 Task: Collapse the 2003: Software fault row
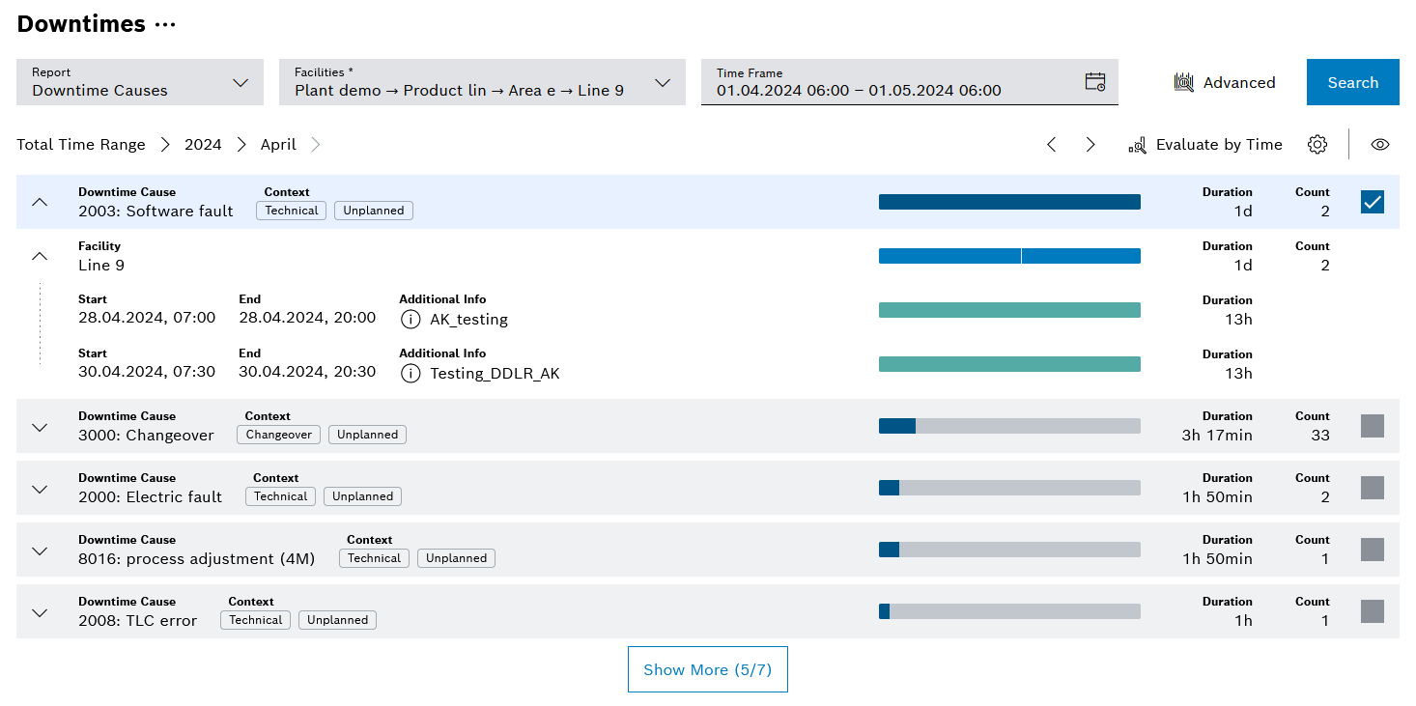[40, 202]
